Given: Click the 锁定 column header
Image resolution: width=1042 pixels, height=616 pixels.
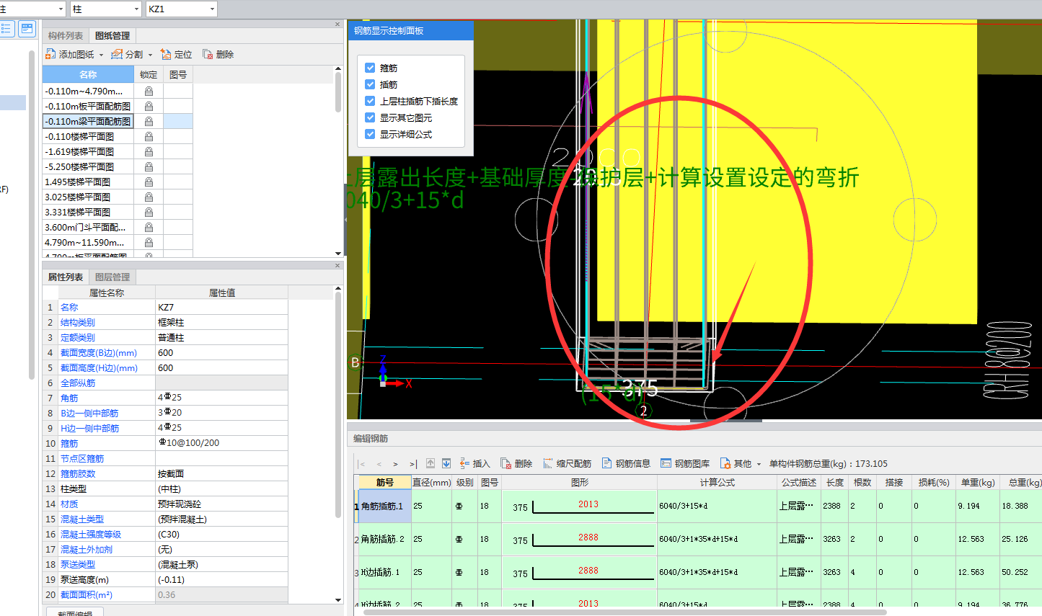Looking at the screenshot, I should [x=149, y=75].
